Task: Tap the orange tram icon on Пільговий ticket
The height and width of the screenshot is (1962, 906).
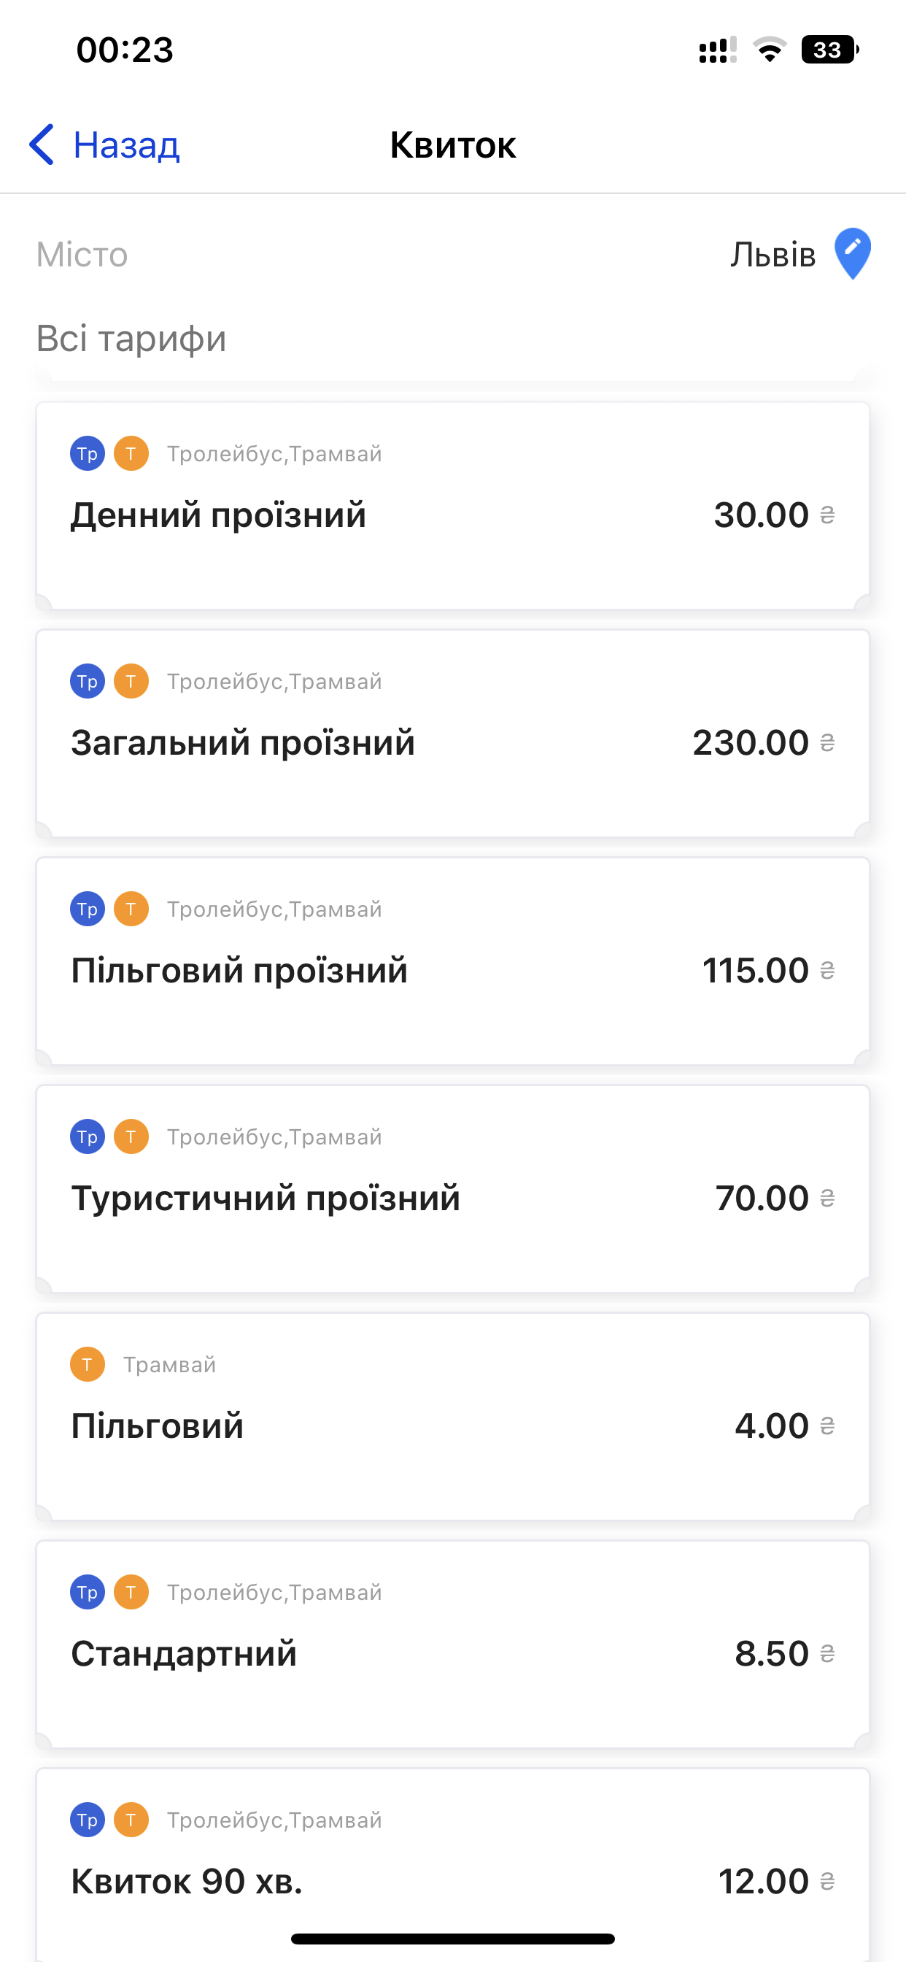Action: pyautogui.click(x=88, y=1364)
